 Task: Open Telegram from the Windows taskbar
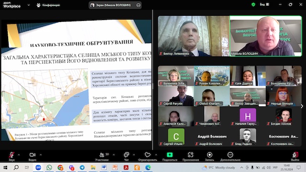coord(82,168)
